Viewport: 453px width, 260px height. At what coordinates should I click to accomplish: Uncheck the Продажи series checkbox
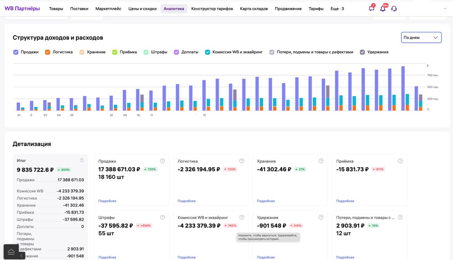click(16, 52)
